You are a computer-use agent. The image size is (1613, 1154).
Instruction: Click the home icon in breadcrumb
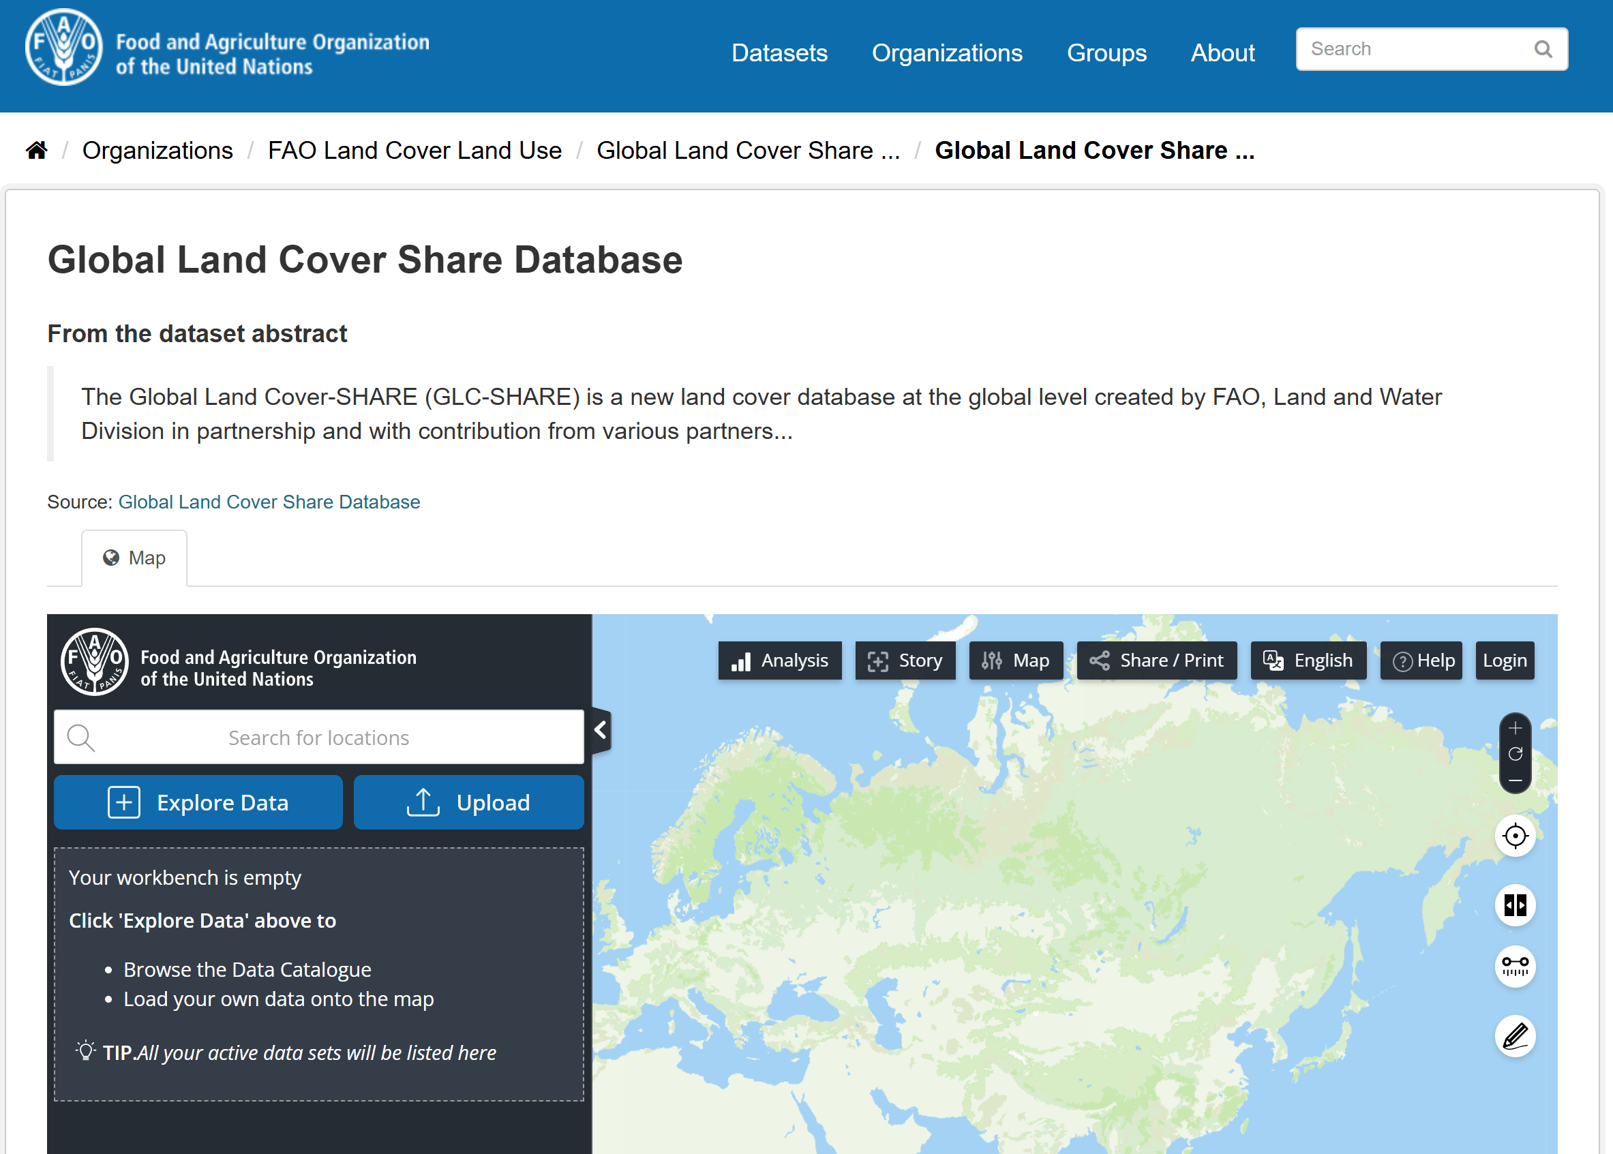(36, 151)
